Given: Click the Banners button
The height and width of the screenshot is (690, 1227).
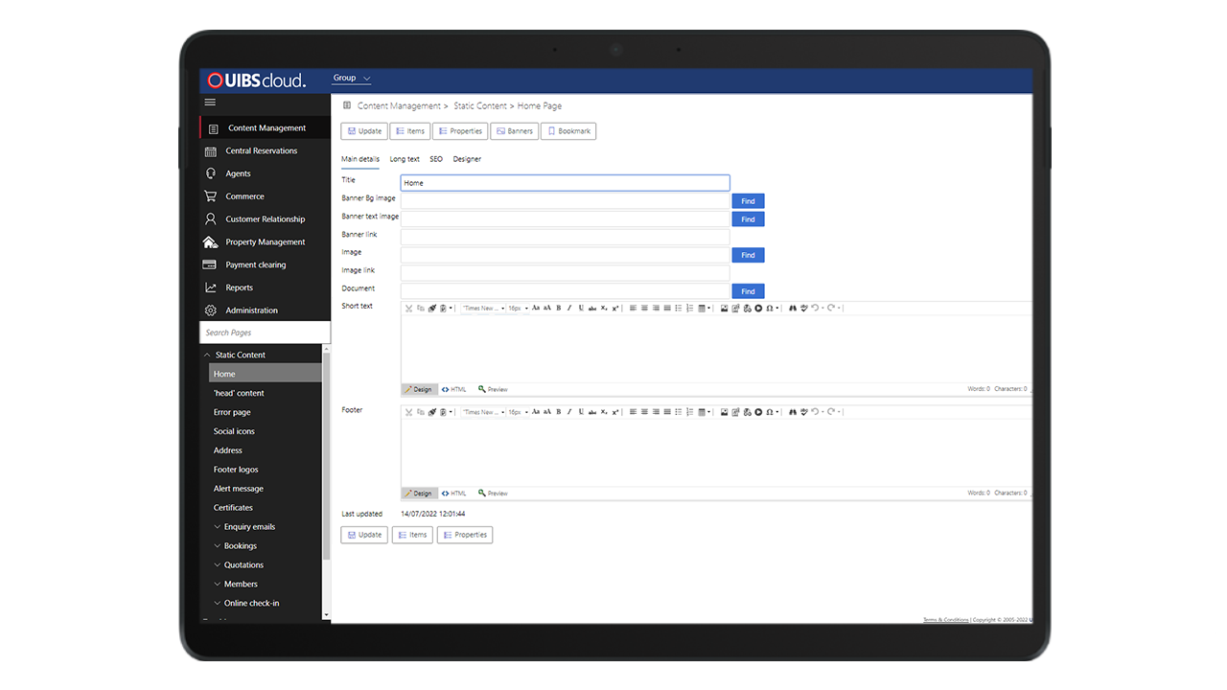Looking at the screenshot, I should (x=515, y=131).
